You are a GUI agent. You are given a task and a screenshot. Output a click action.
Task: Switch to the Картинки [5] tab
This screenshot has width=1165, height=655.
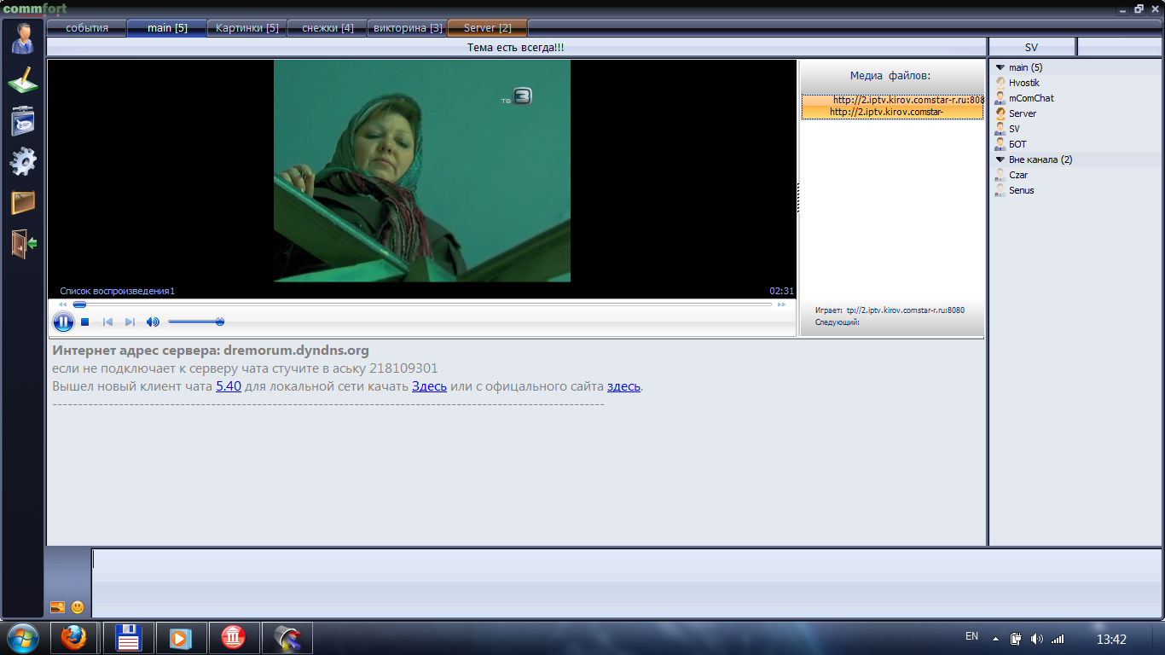pos(246,28)
